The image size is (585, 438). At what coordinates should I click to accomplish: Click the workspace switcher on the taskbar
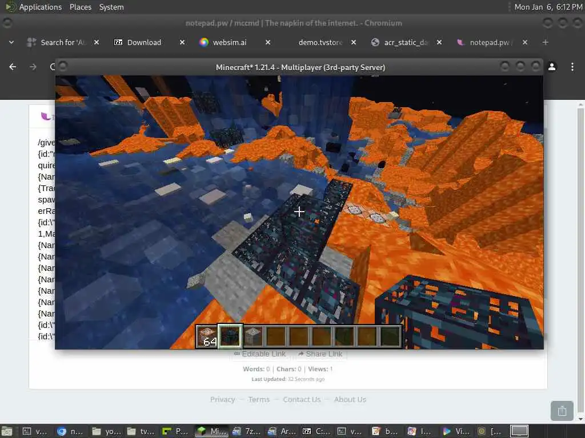519,431
